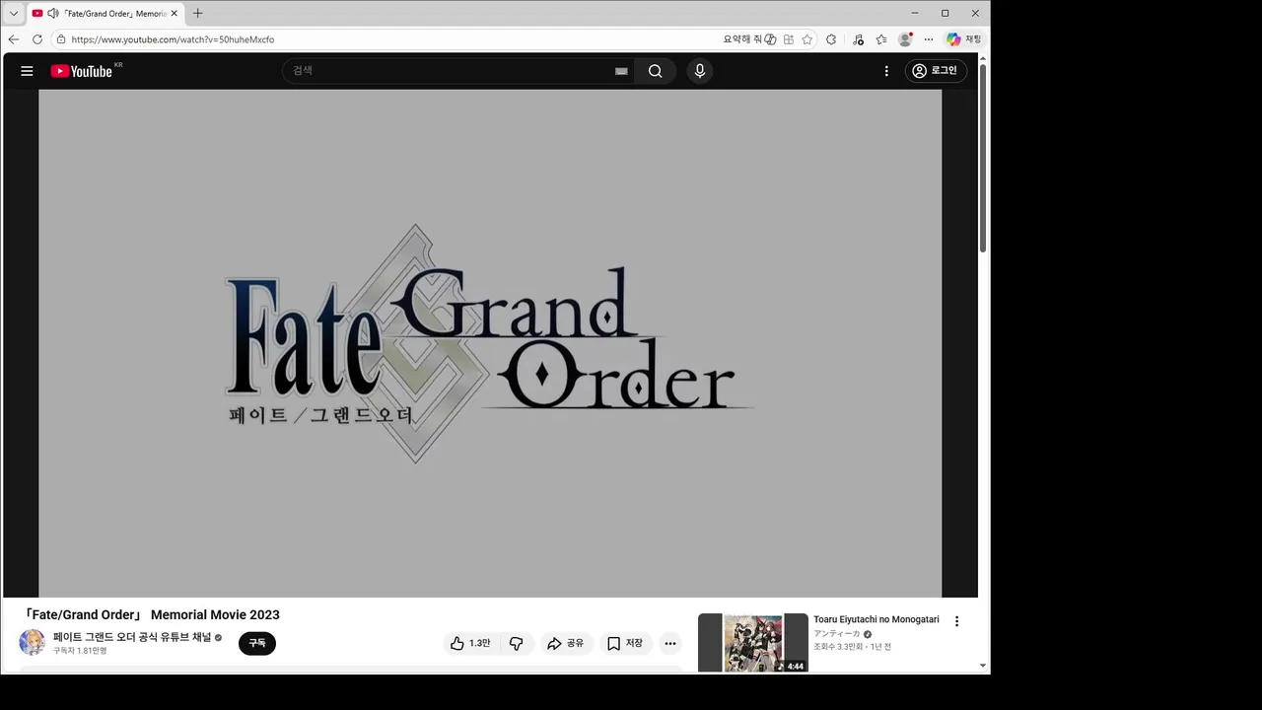The width and height of the screenshot is (1262, 710).
Task: Open the Toaru Eiyutachi no Monogatari thumbnail
Action: click(x=753, y=643)
